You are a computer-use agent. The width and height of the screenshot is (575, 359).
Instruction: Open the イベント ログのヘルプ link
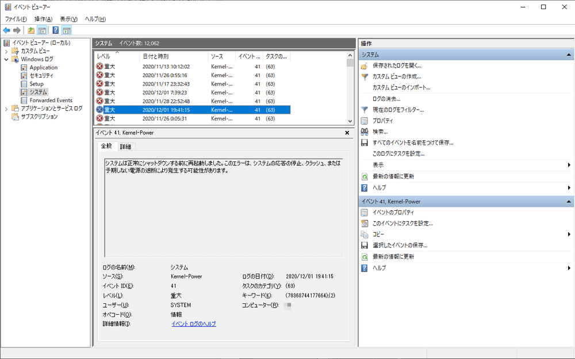click(194, 324)
